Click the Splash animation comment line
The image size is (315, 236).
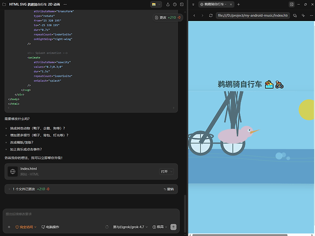pos(48,53)
